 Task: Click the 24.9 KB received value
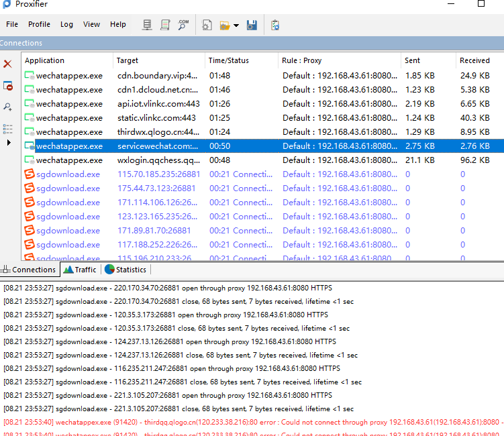tap(474, 76)
